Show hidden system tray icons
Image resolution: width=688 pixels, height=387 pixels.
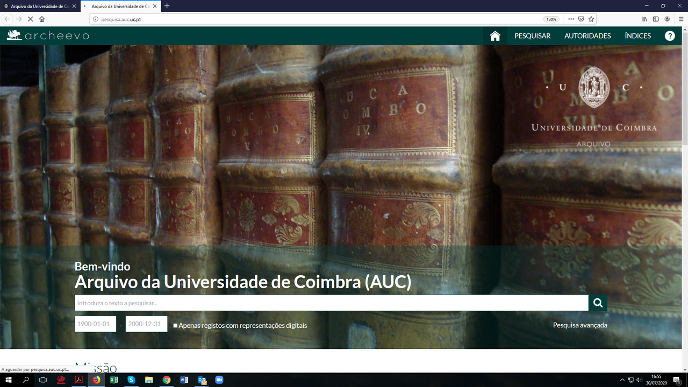click(622, 380)
